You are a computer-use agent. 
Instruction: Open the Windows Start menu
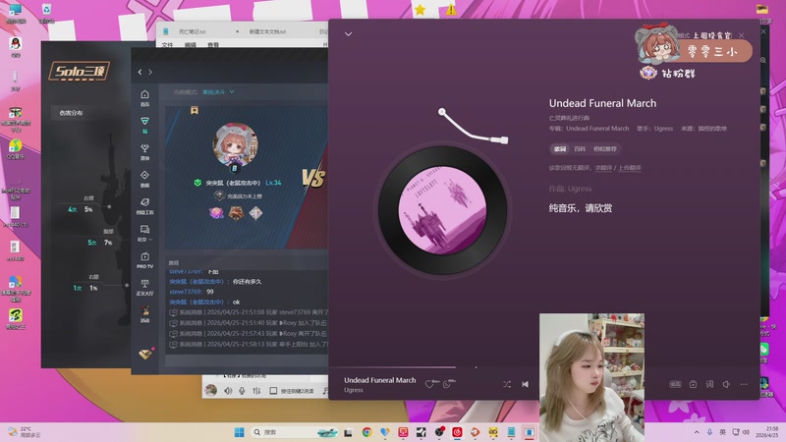(x=239, y=432)
